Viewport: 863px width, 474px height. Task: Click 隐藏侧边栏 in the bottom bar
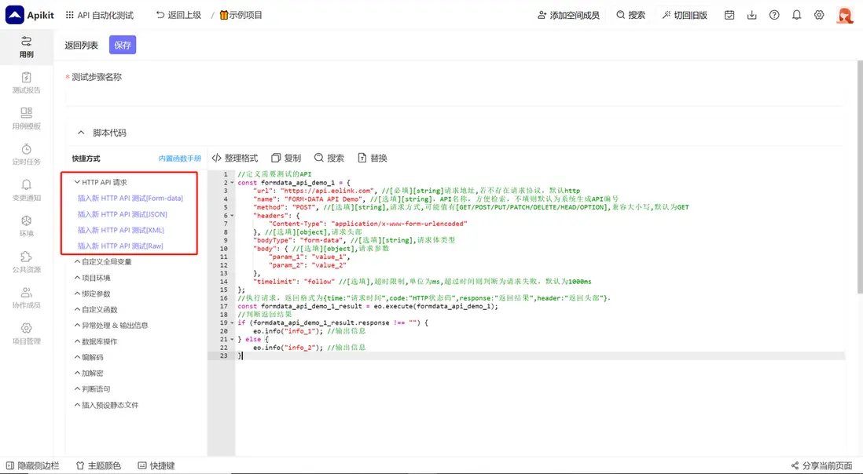click(x=32, y=466)
